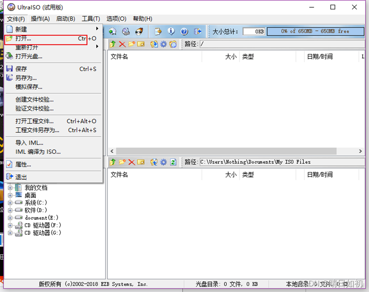369x292 pixels.
Task: Choose 验证文件校验... menu entry
Action: (x=53, y=108)
